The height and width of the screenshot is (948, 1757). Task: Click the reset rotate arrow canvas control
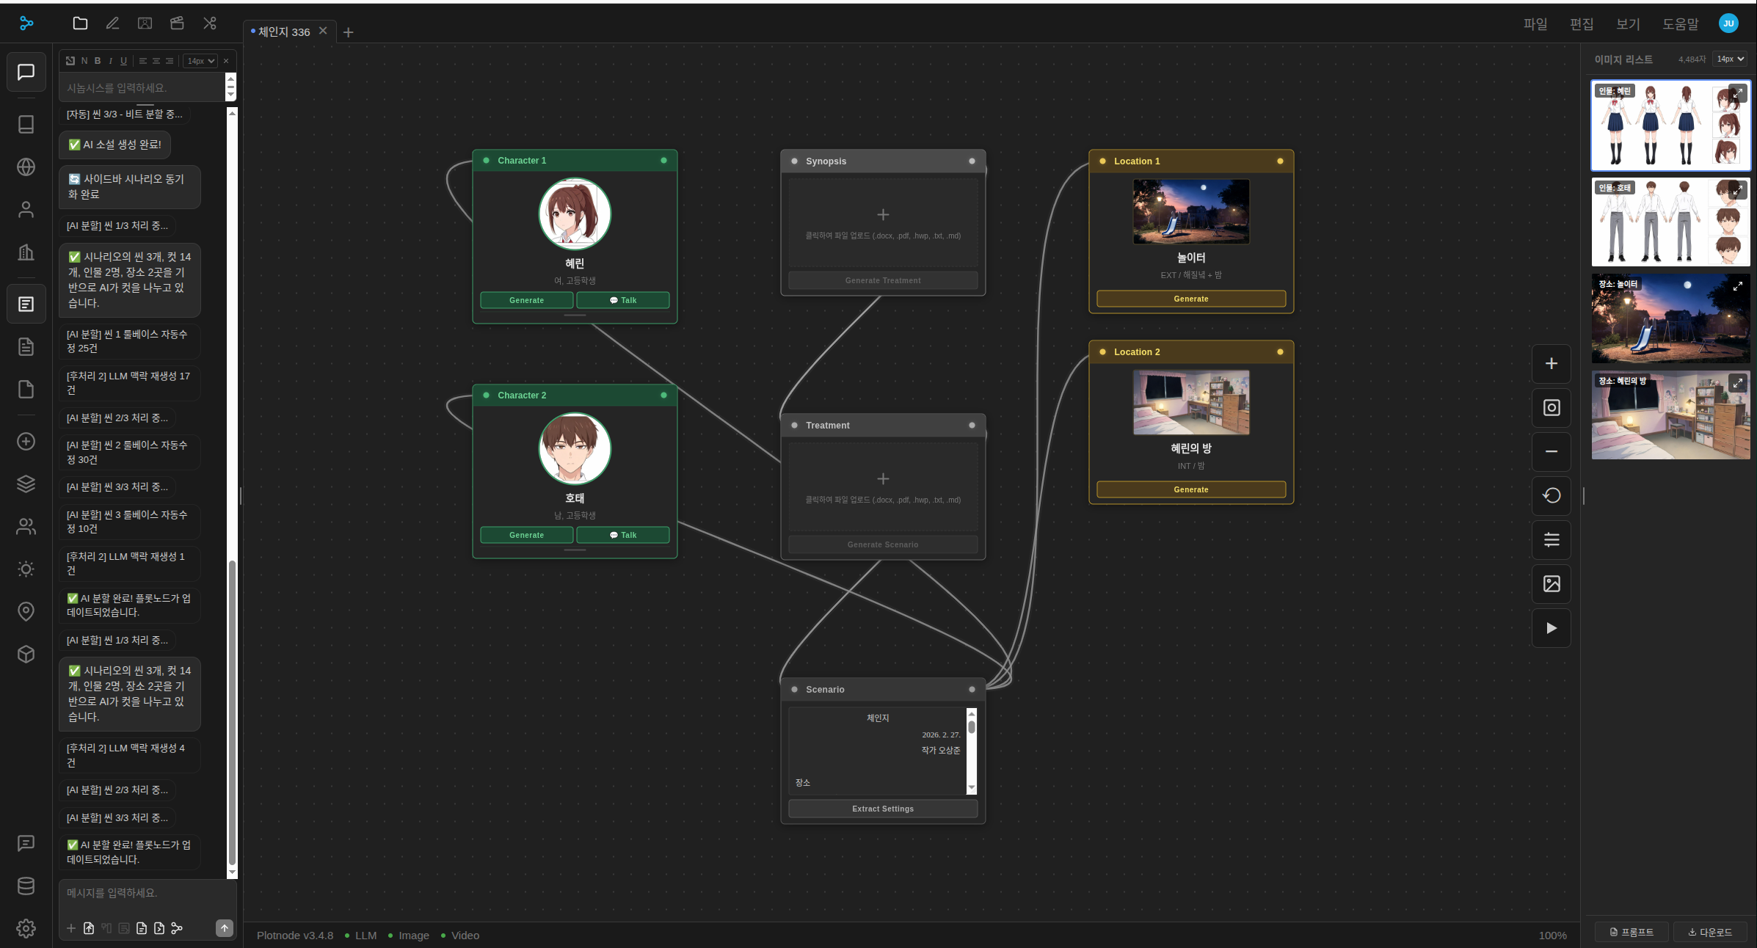[1552, 496]
